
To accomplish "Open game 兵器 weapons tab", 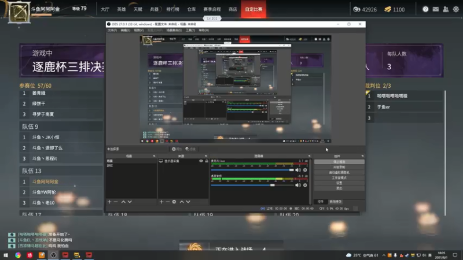I will (154, 9).
